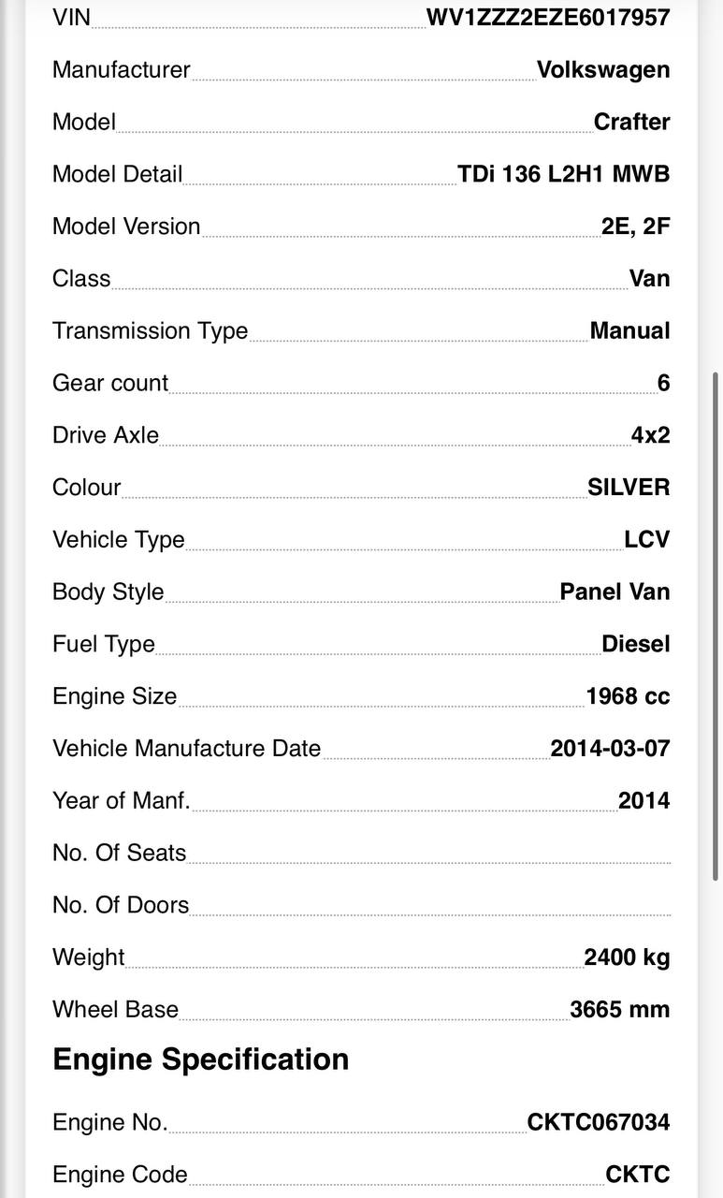Image resolution: width=723 pixels, height=1198 pixels.
Task: Click the VIN number WV1ZZZ2EZE6017957
Action: click(548, 17)
